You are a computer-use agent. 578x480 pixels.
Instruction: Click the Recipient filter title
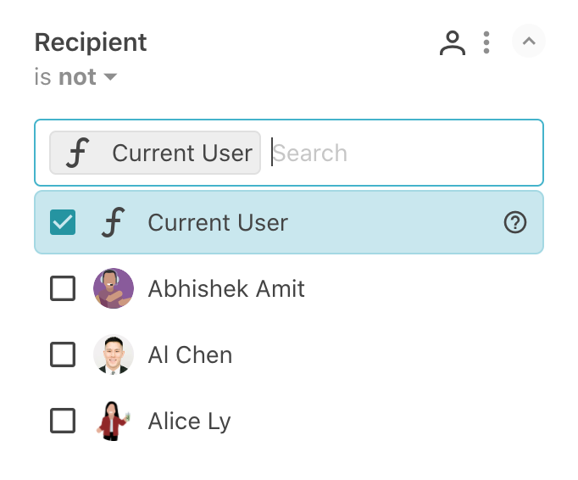click(x=91, y=42)
